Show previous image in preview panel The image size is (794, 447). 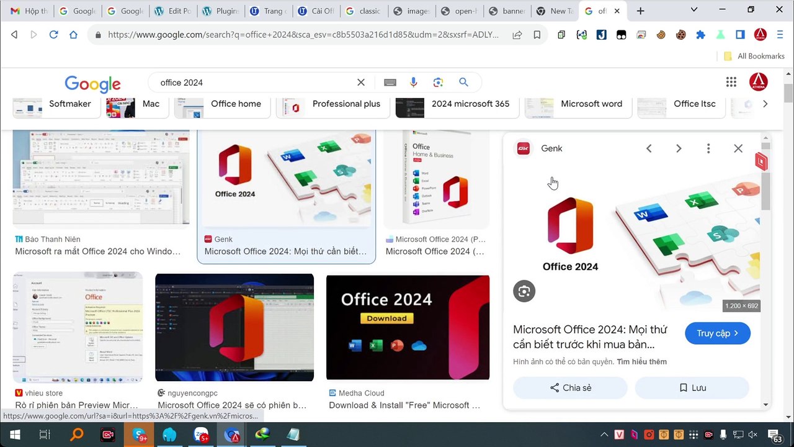(x=649, y=148)
